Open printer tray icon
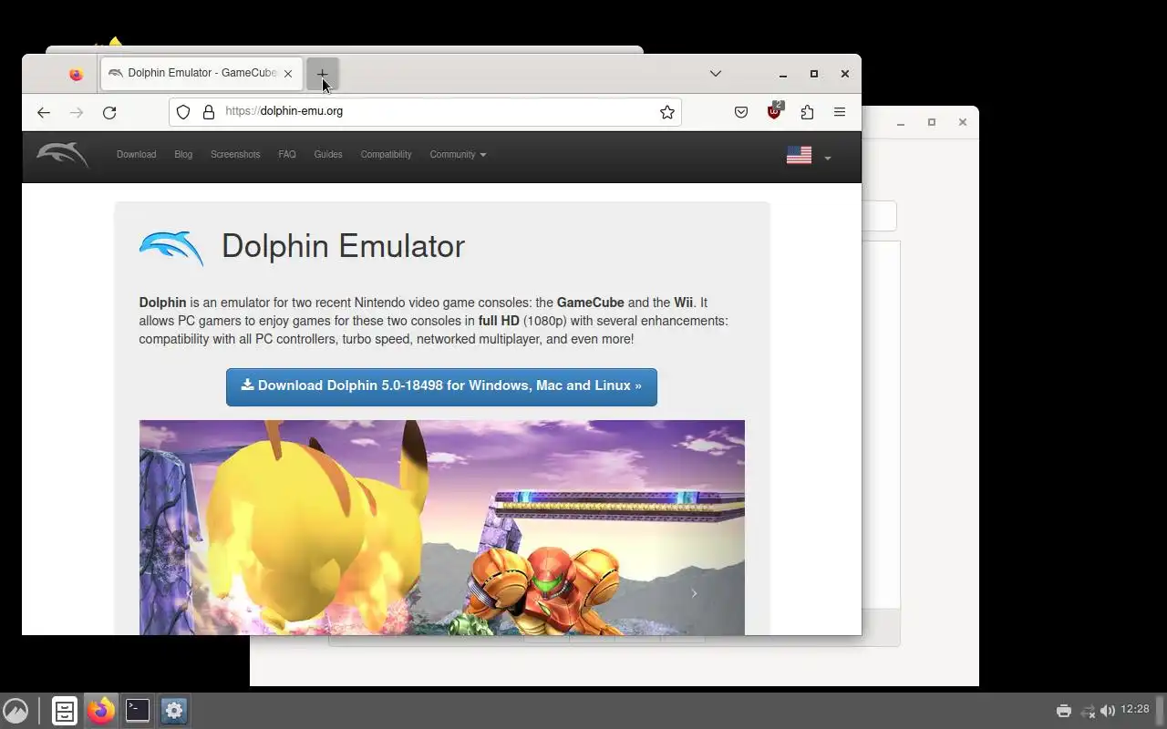The height and width of the screenshot is (729, 1167). point(1064,711)
